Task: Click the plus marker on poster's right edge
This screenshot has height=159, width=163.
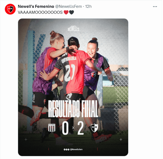Action: [x=121, y=140]
